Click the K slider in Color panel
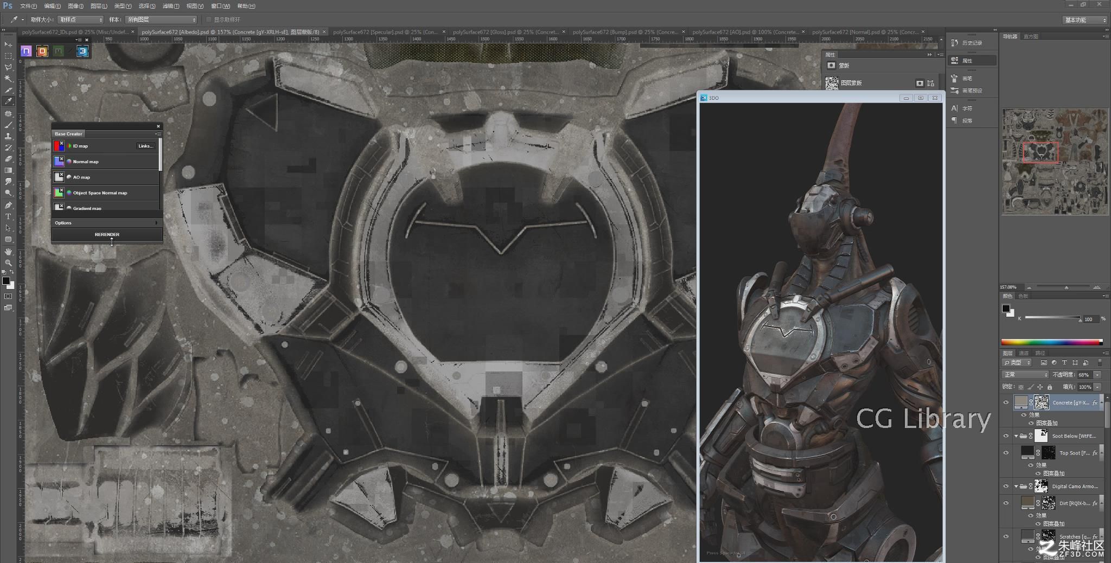Screen dimensions: 1111x563 (x=1052, y=318)
